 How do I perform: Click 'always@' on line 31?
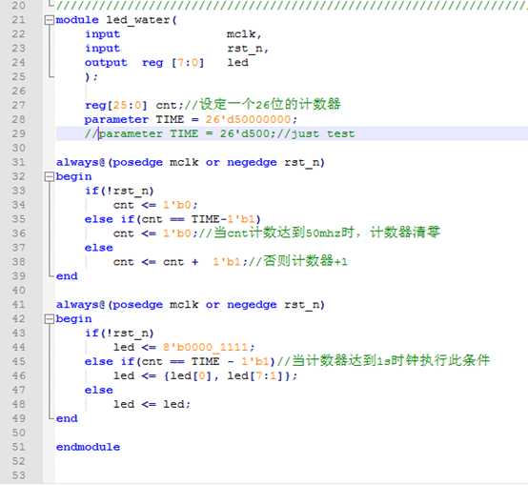tap(80, 162)
